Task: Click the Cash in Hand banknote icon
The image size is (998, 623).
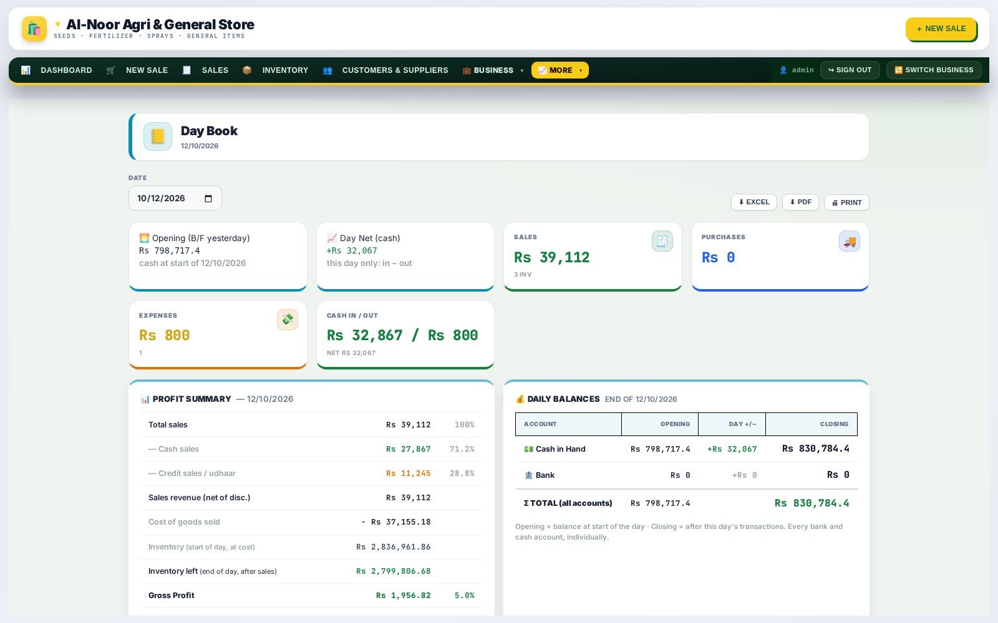Action: tap(528, 449)
